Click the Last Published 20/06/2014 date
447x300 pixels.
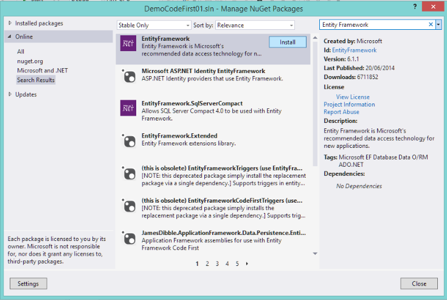[x=380, y=68]
